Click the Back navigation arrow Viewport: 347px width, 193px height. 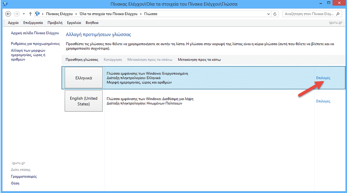click(x=8, y=14)
